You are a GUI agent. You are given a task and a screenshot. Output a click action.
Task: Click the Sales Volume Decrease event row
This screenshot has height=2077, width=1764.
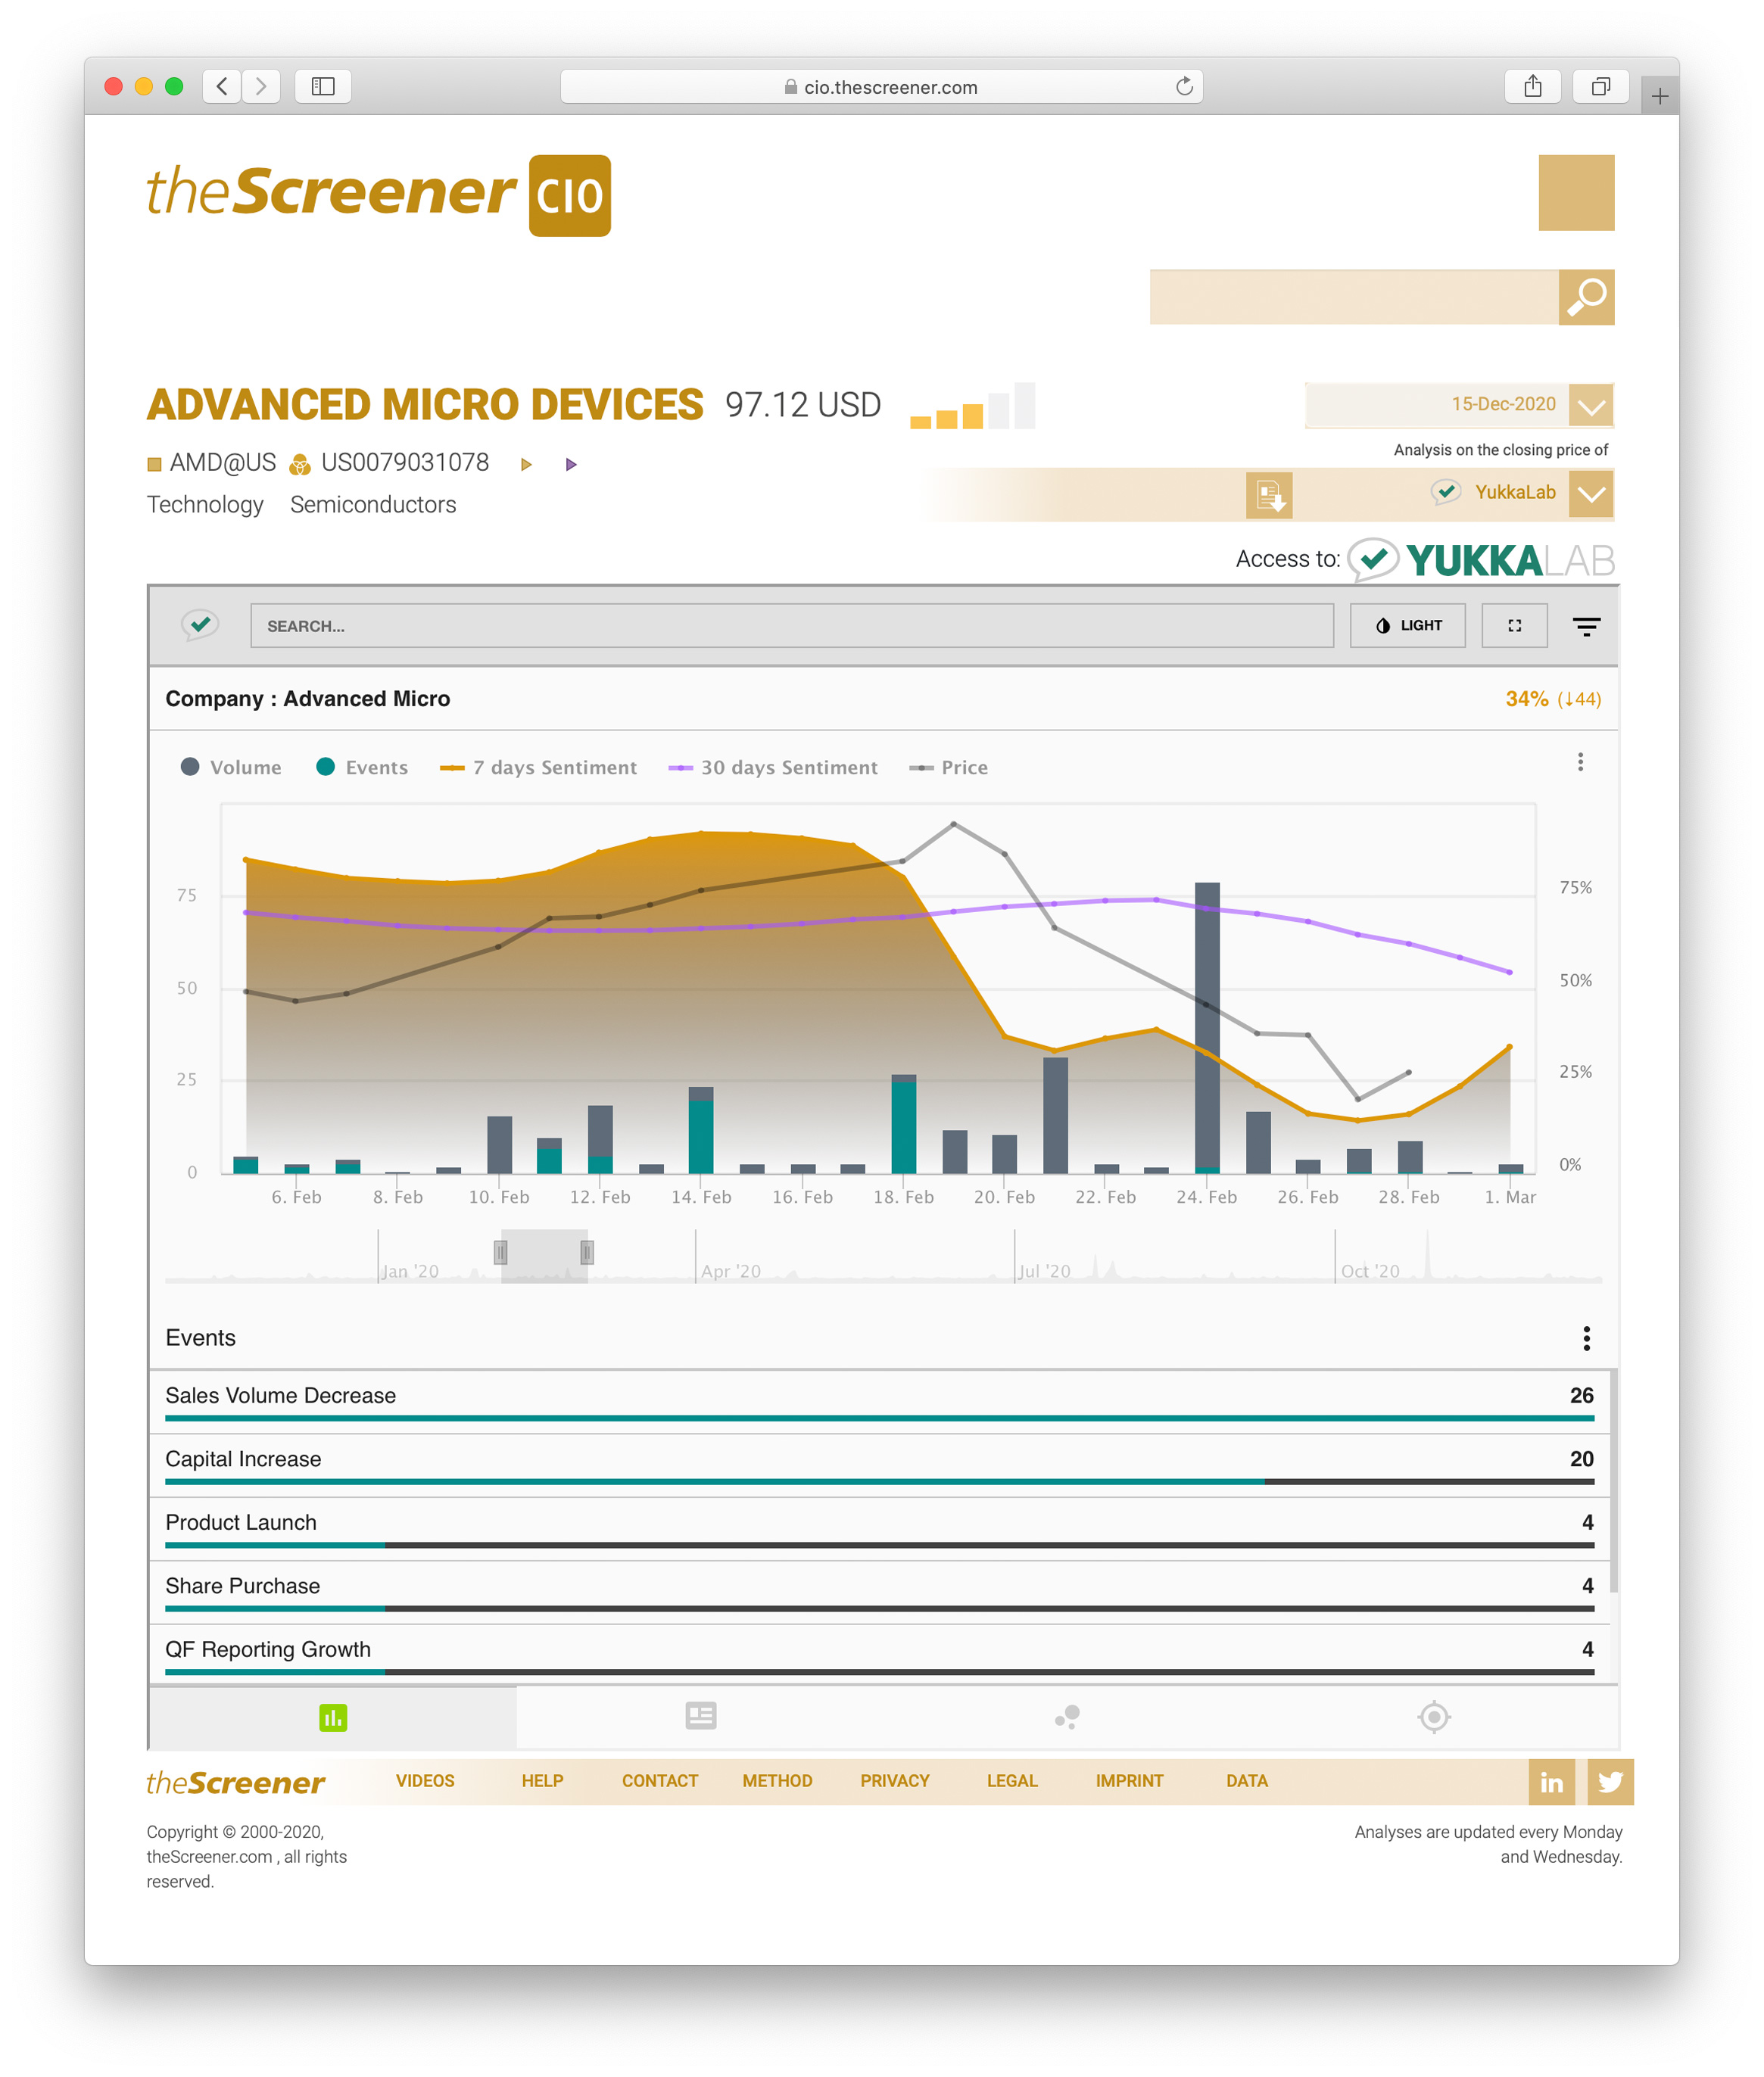[x=879, y=1401]
